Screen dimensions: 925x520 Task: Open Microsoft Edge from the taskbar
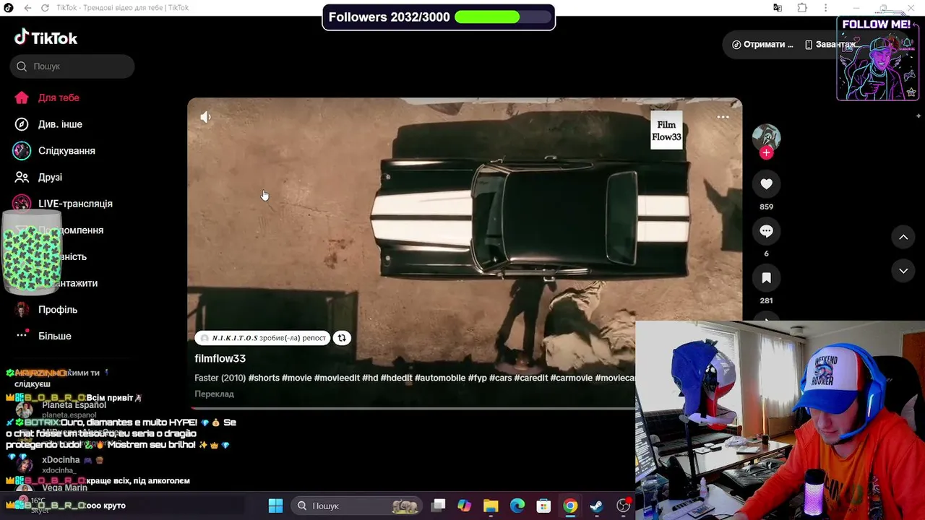pyautogui.click(x=517, y=506)
